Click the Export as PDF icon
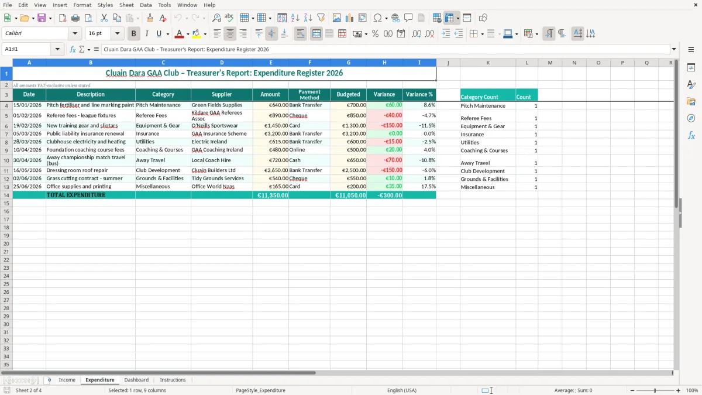 (x=62, y=18)
